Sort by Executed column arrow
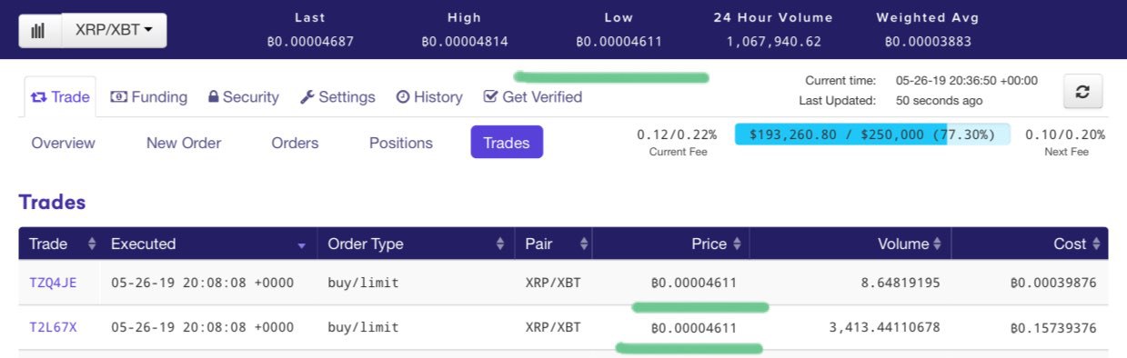The width and height of the screenshot is (1127, 358). 301,244
